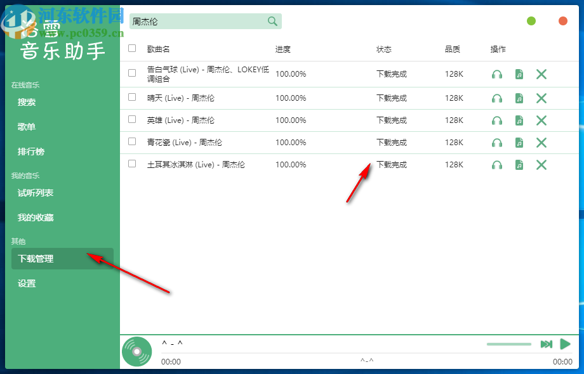Click 128K quality of 告白气球 (Live)
Screen dimensions: 584x374
click(x=454, y=74)
